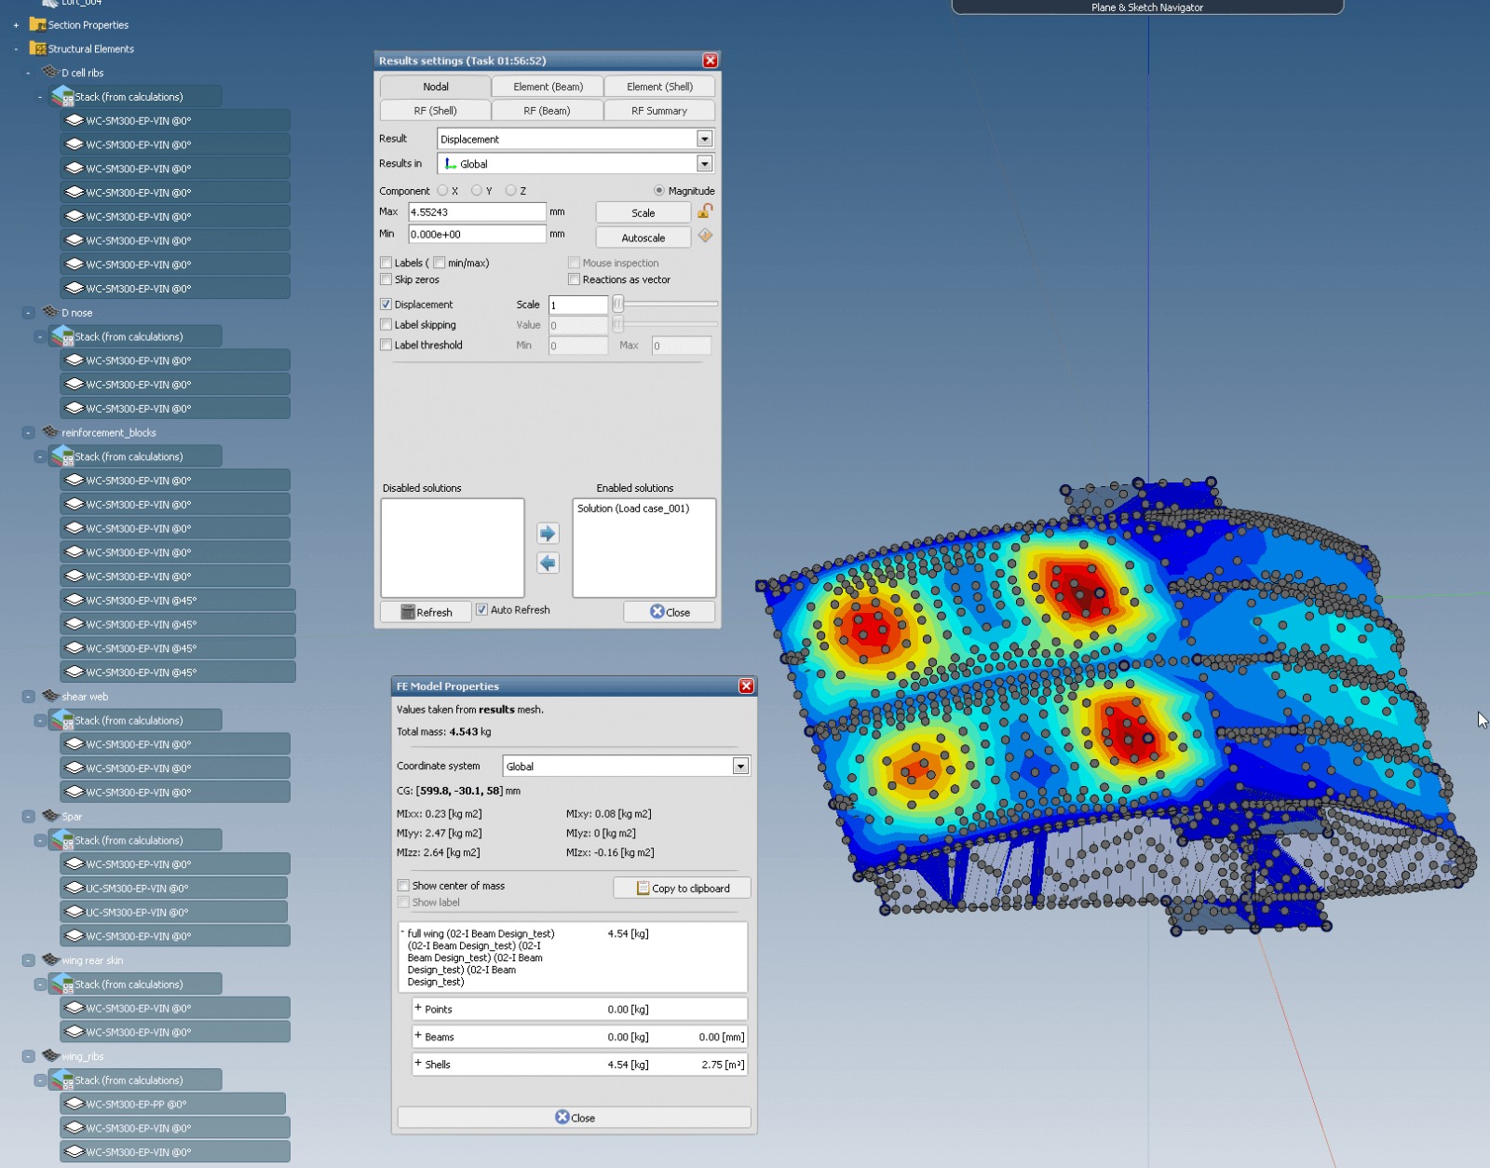This screenshot has width=1490, height=1168.
Task: Click the reinforcement_blocks group icon
Action: tap(51, 432)
